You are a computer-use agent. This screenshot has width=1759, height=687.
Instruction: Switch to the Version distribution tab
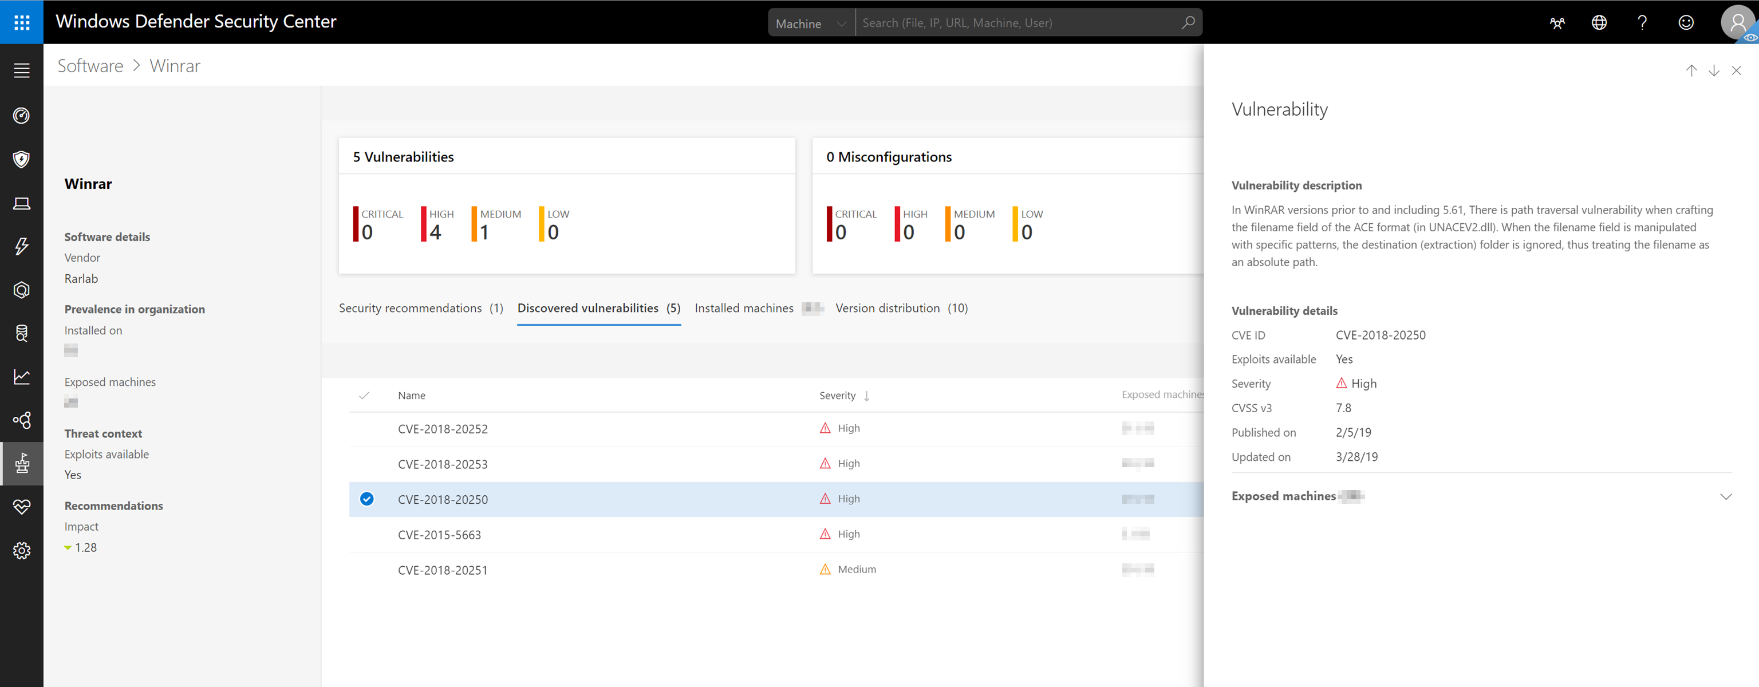(889, 308)
